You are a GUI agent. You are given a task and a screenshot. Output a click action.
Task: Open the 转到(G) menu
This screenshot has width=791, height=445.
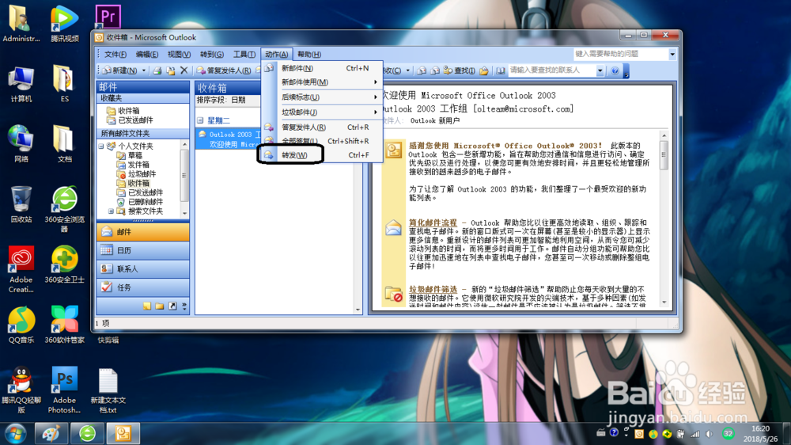pos(211,54)
